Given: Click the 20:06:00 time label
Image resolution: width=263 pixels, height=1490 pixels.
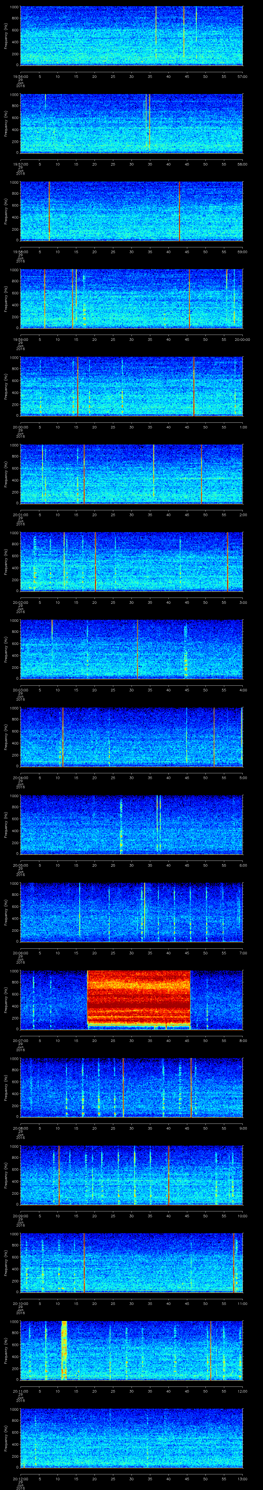Looking at the screenshot, I should click(20, 953).
